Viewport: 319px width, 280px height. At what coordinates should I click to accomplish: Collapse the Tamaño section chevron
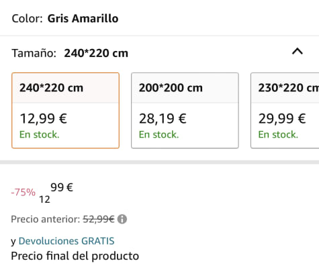[x=298, y=52]
